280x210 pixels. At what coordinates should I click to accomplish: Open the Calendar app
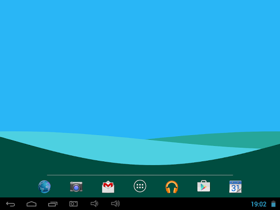[235, 186]
